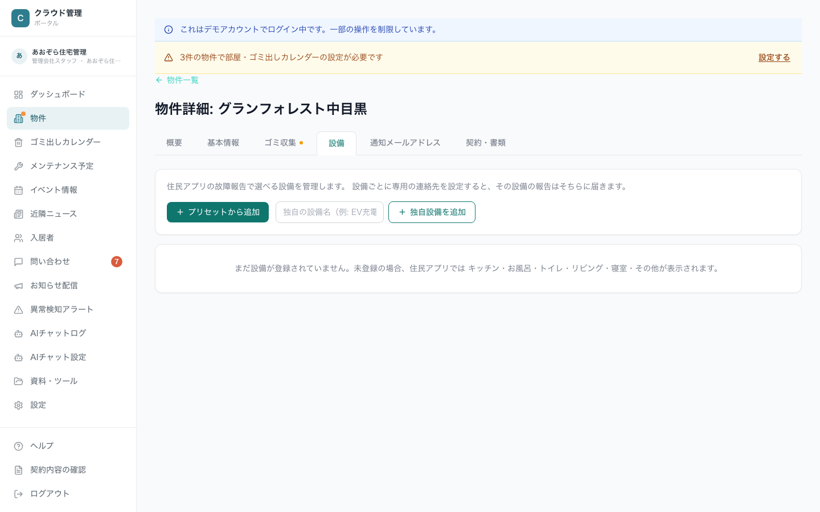820x512 pixels.
Task: Open ダッシュボード from the sidebar
Action: point(68,94)
